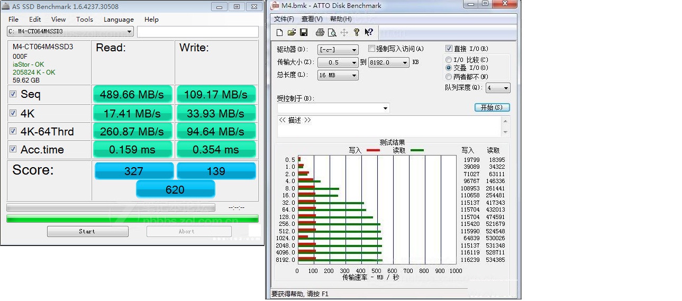Viewport: 682px width, 301px height.
Task: Enable the 强制写入访问 checkbox
Action: coord(371,49)
